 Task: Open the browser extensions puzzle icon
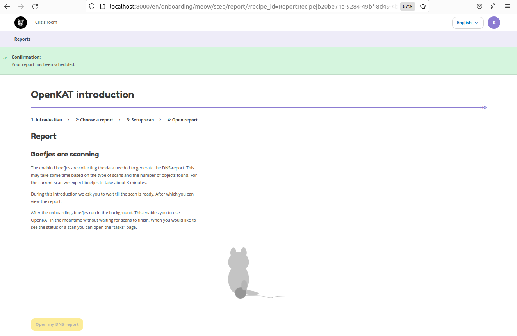[494, 6]
